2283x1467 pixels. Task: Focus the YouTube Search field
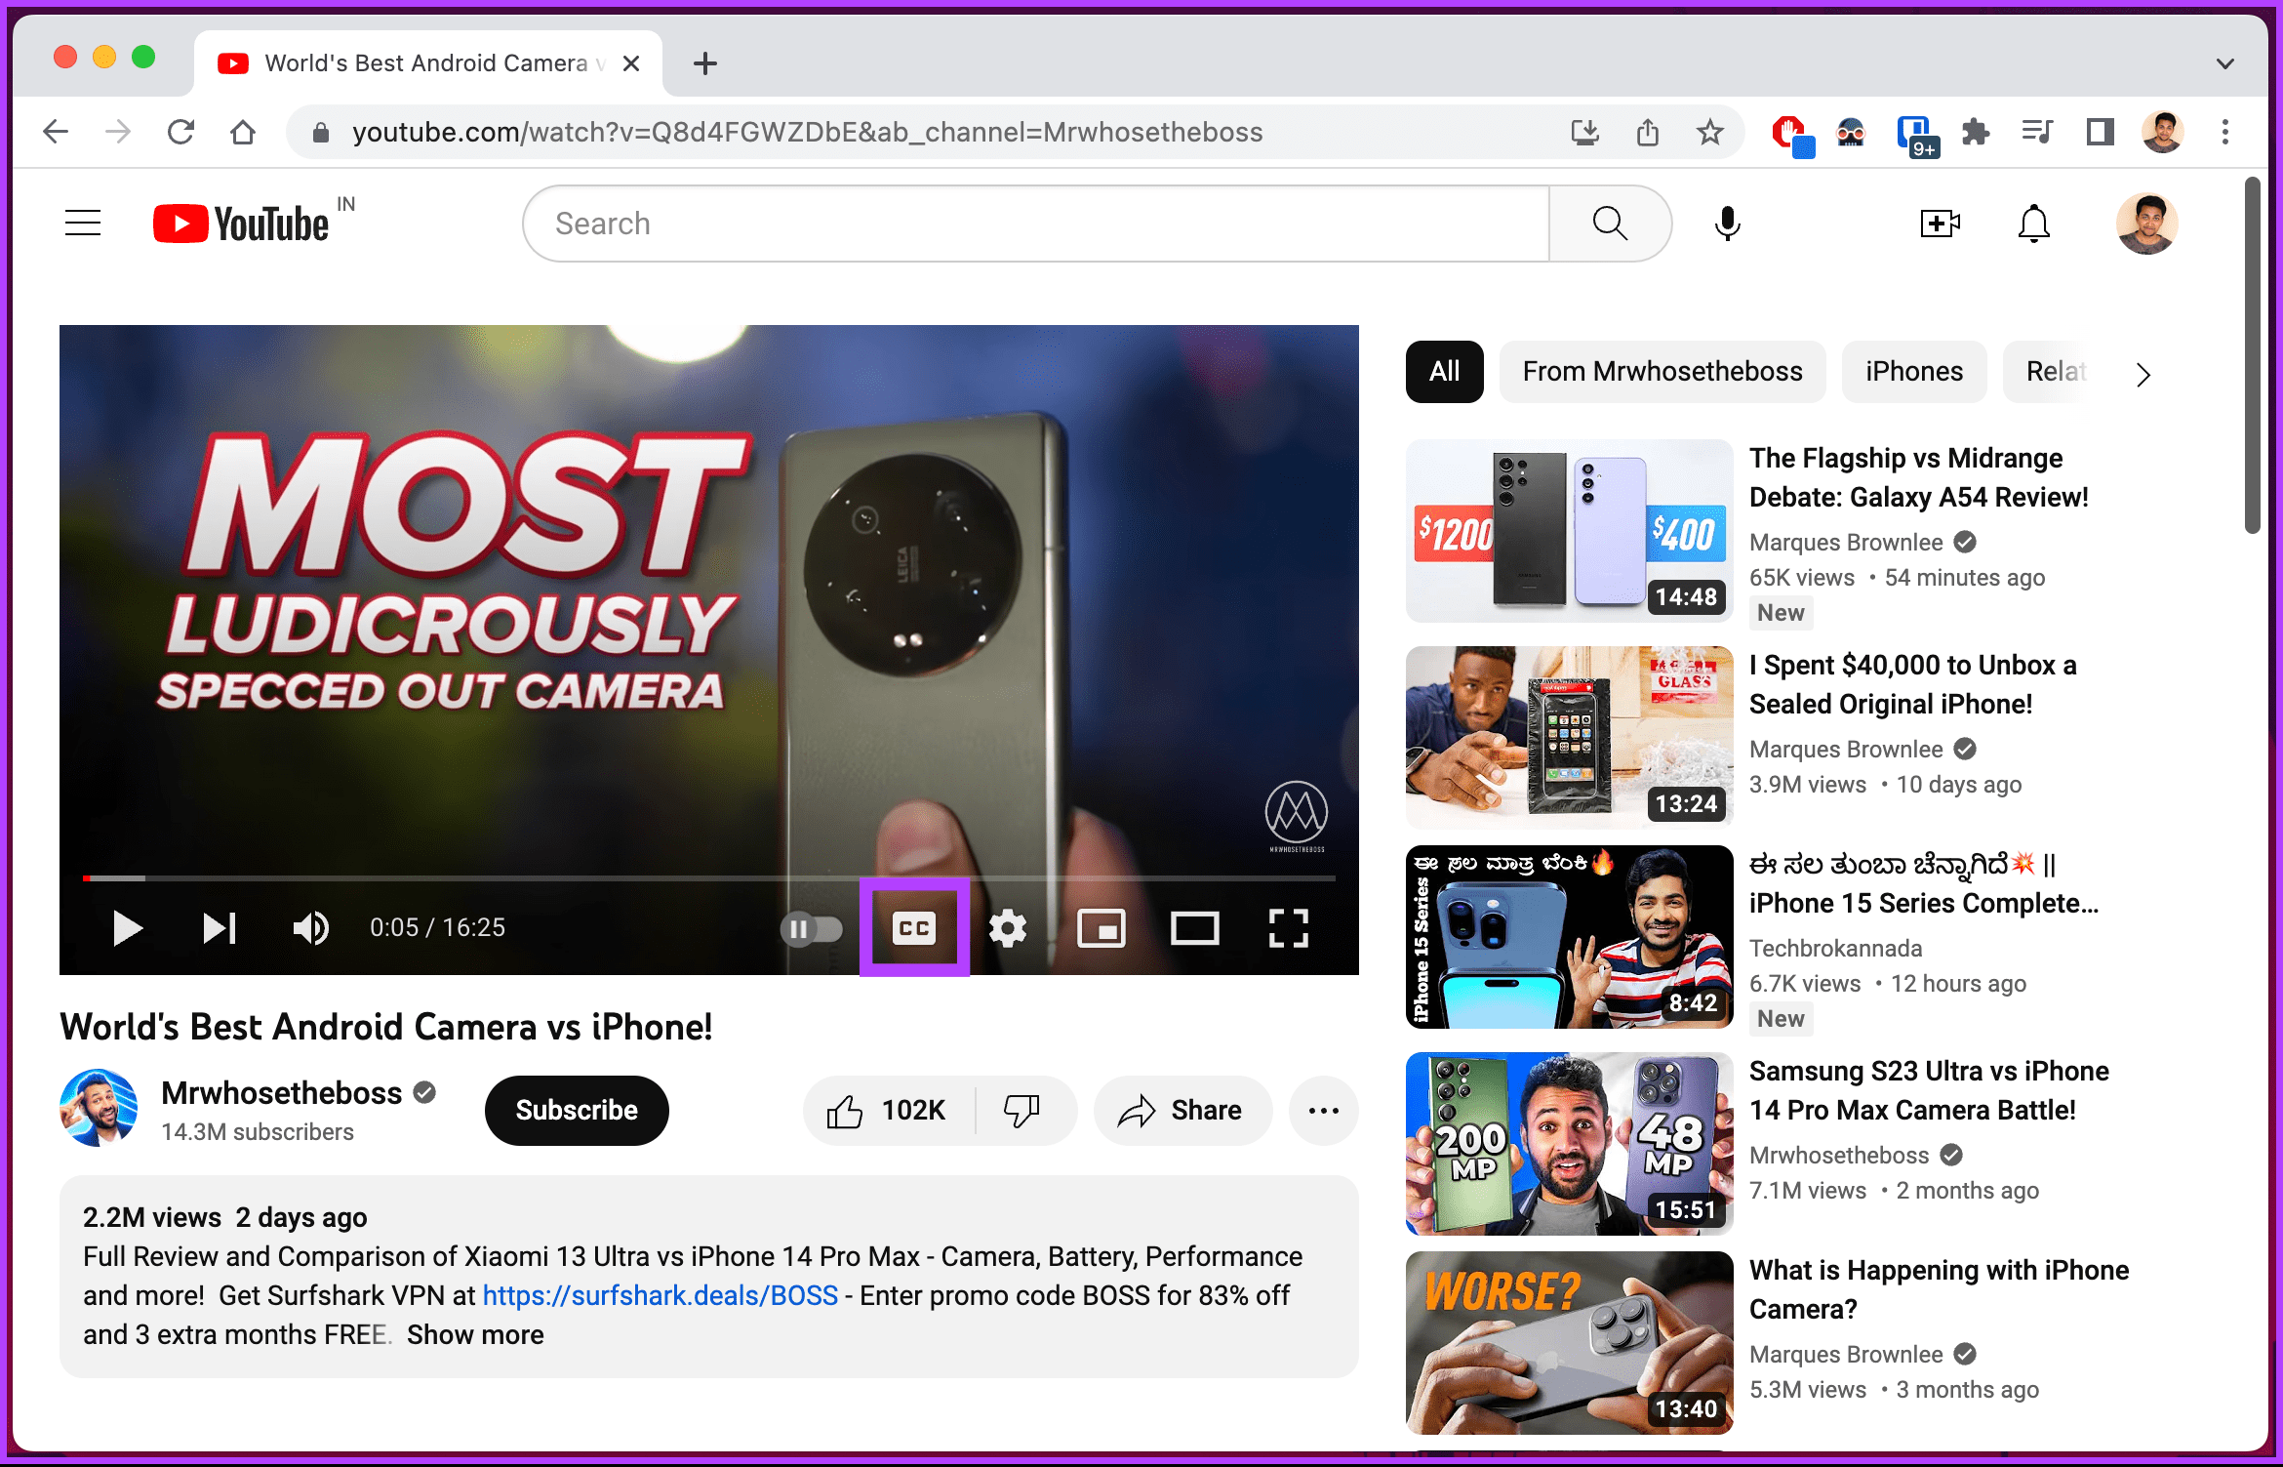(1036, 224)
